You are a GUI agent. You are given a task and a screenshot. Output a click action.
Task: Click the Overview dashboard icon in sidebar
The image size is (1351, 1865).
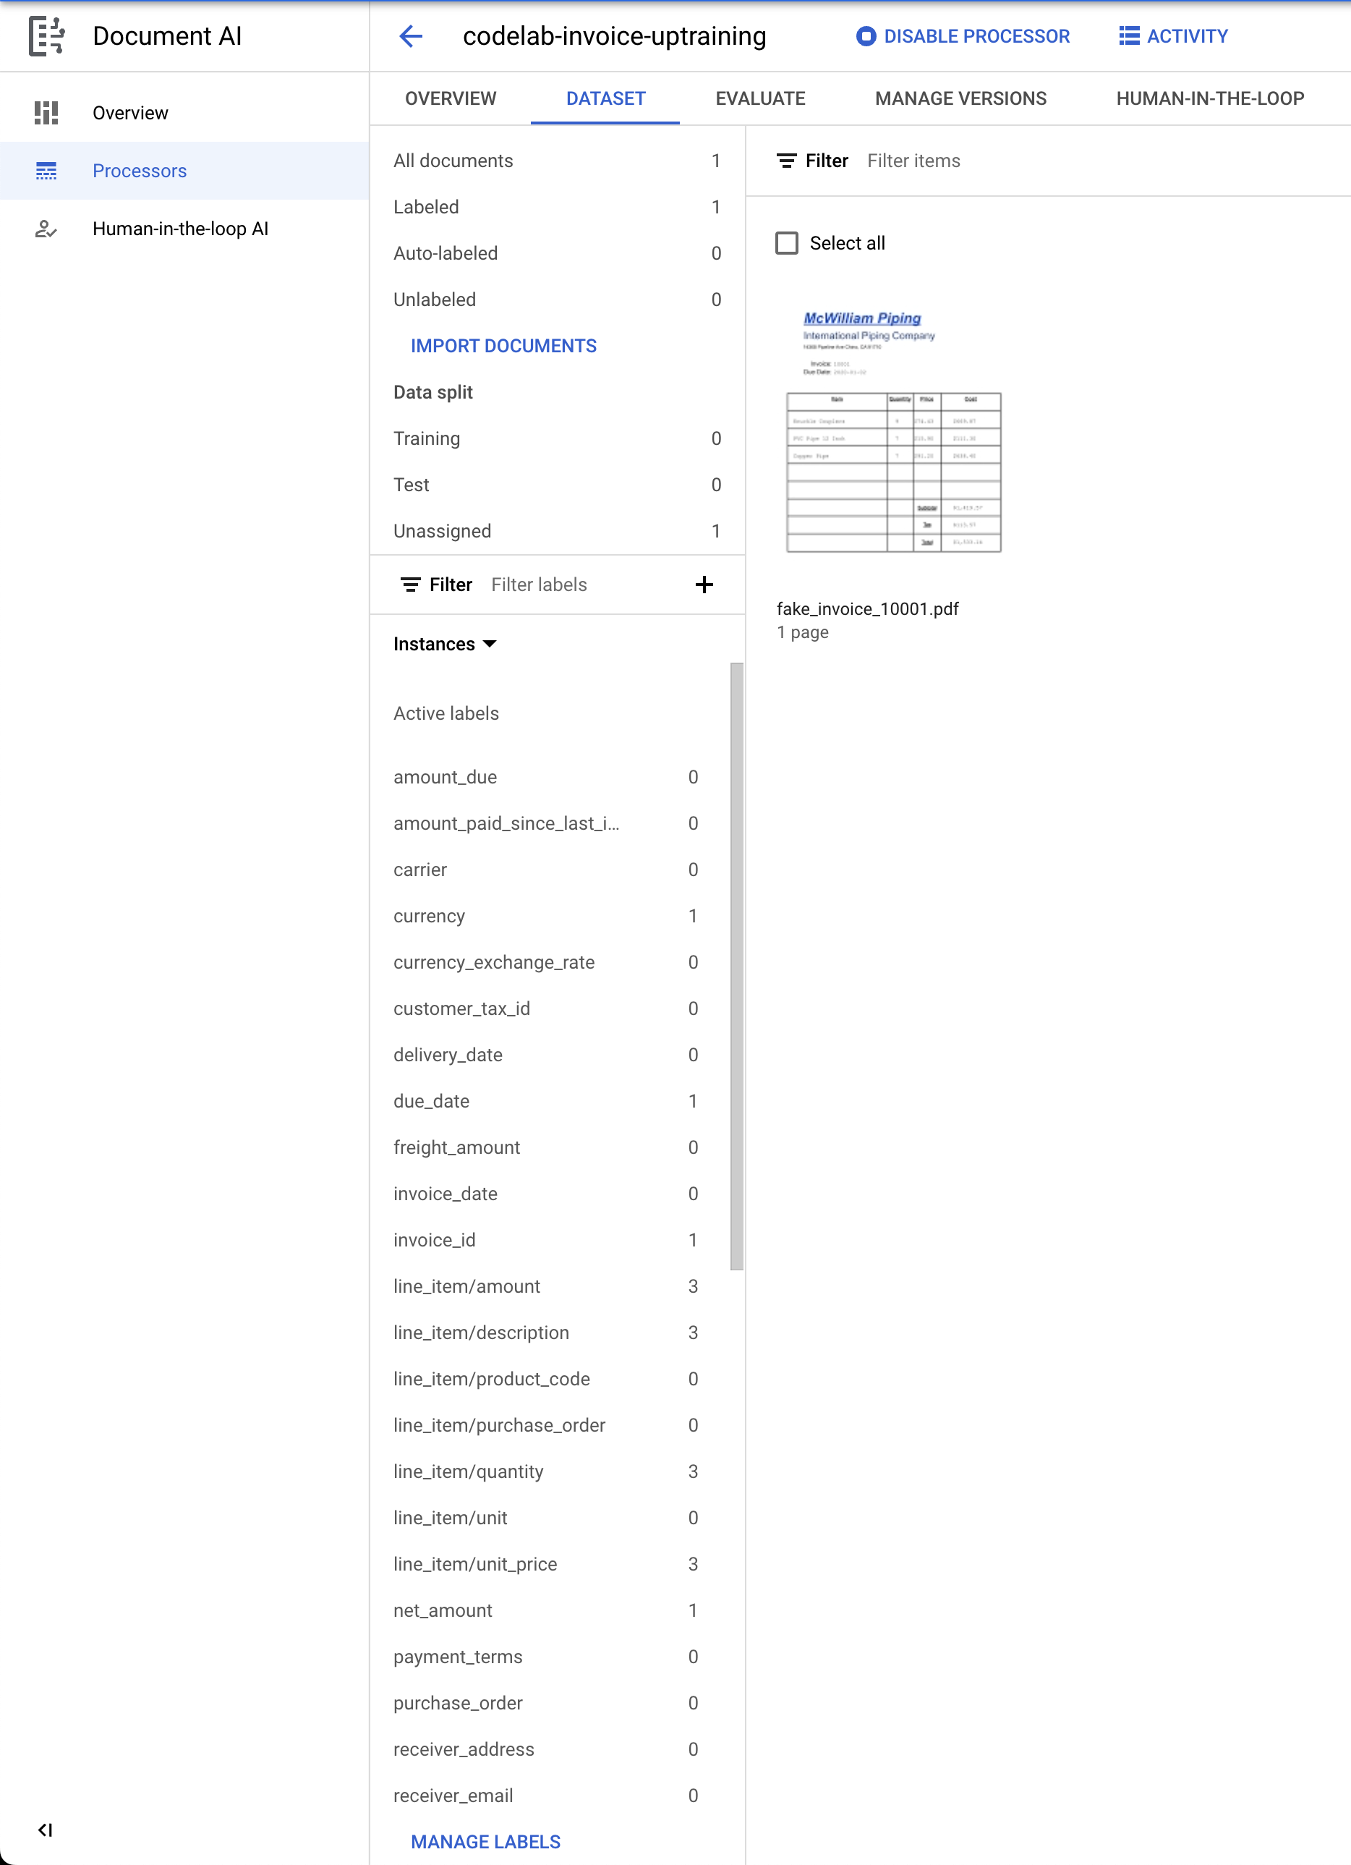[x=46, y=113]
